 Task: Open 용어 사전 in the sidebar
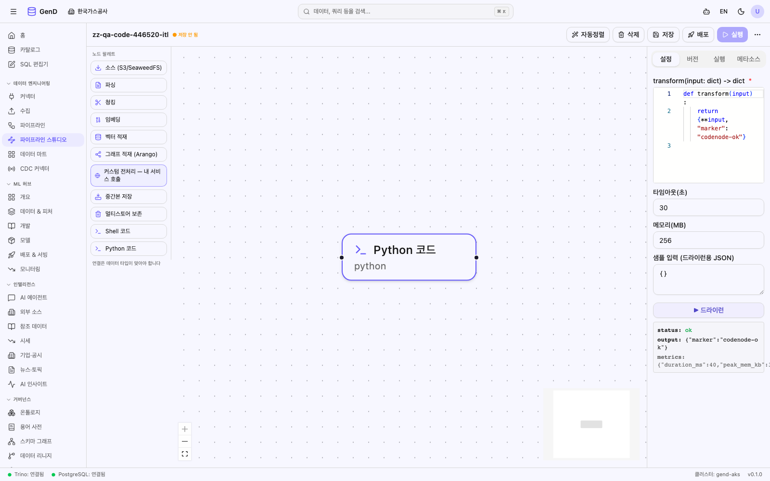coord(43,427)
